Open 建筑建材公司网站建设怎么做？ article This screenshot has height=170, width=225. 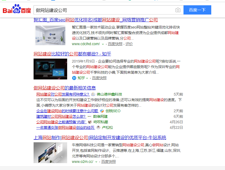[61, 117]
